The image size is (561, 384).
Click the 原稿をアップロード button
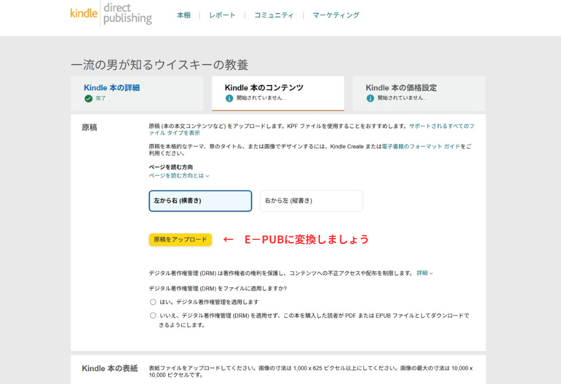[x=180, y=240]
